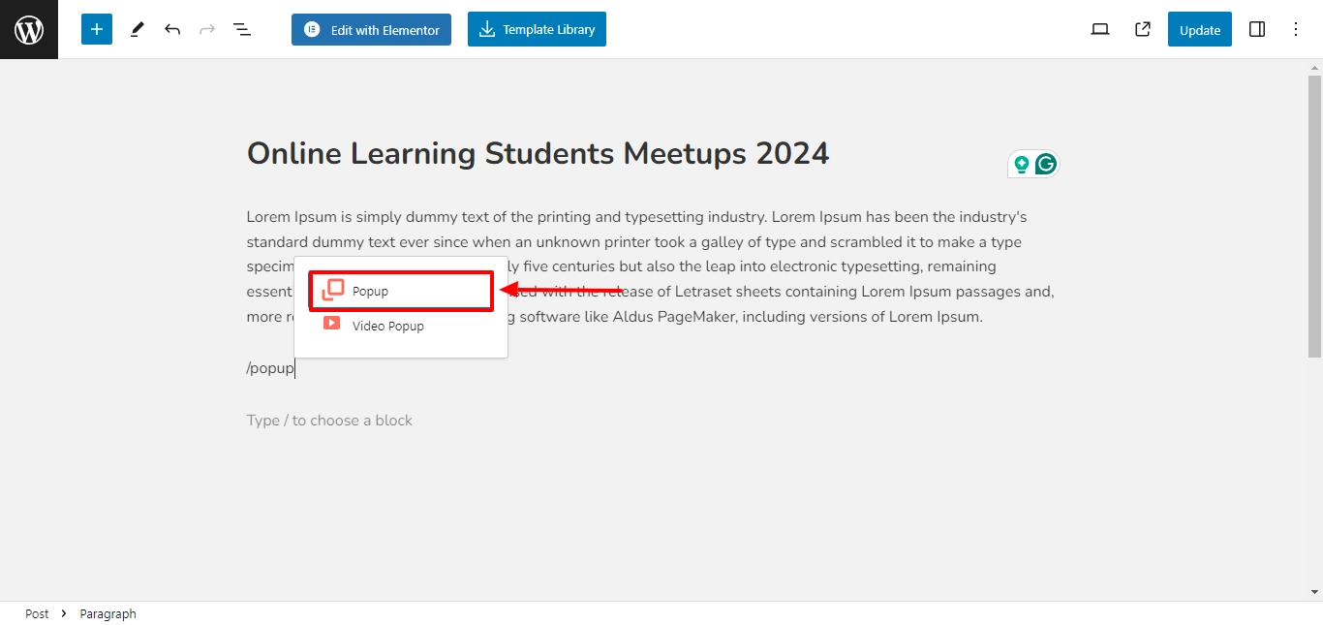Select the pencil Tools icon
Image resolution: width=1323 pixels, height=625 pixels.
point(137,29)
